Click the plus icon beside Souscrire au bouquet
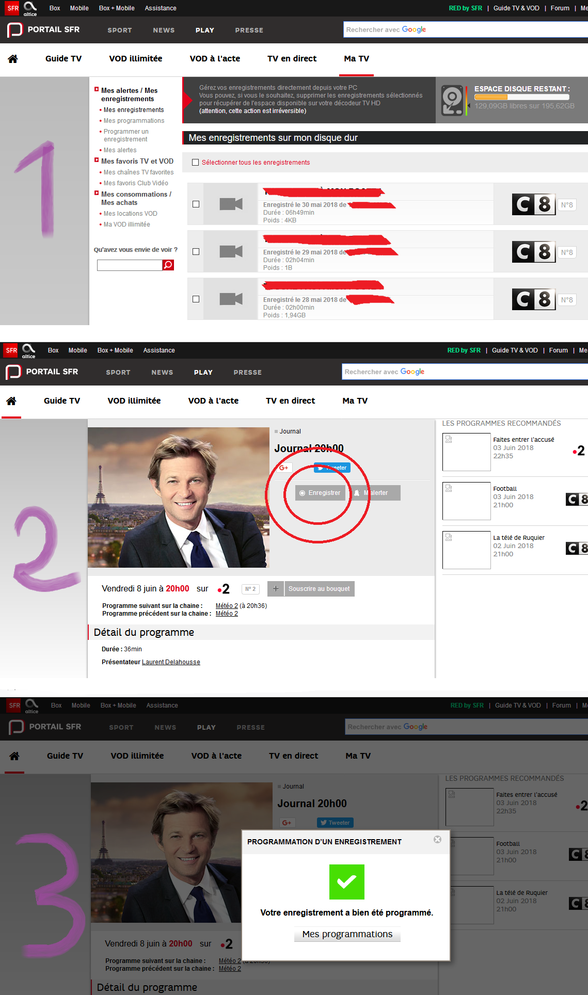 point(276,589)
